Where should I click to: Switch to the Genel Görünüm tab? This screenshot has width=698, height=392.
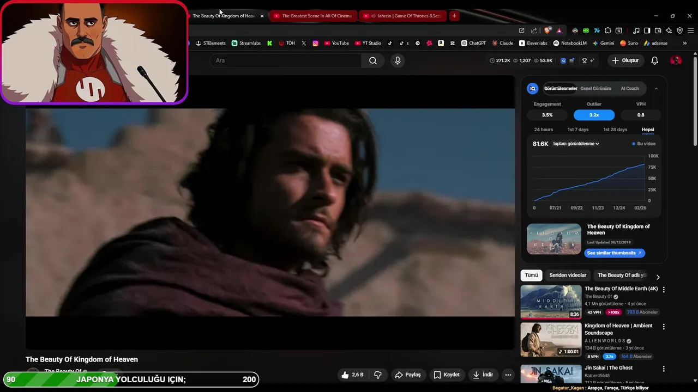point(595,88)
